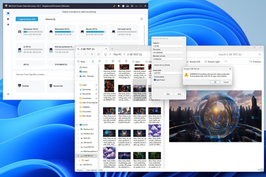
Task: Click OK in the formatting warning dialog
Action: (x=215, y=82)
